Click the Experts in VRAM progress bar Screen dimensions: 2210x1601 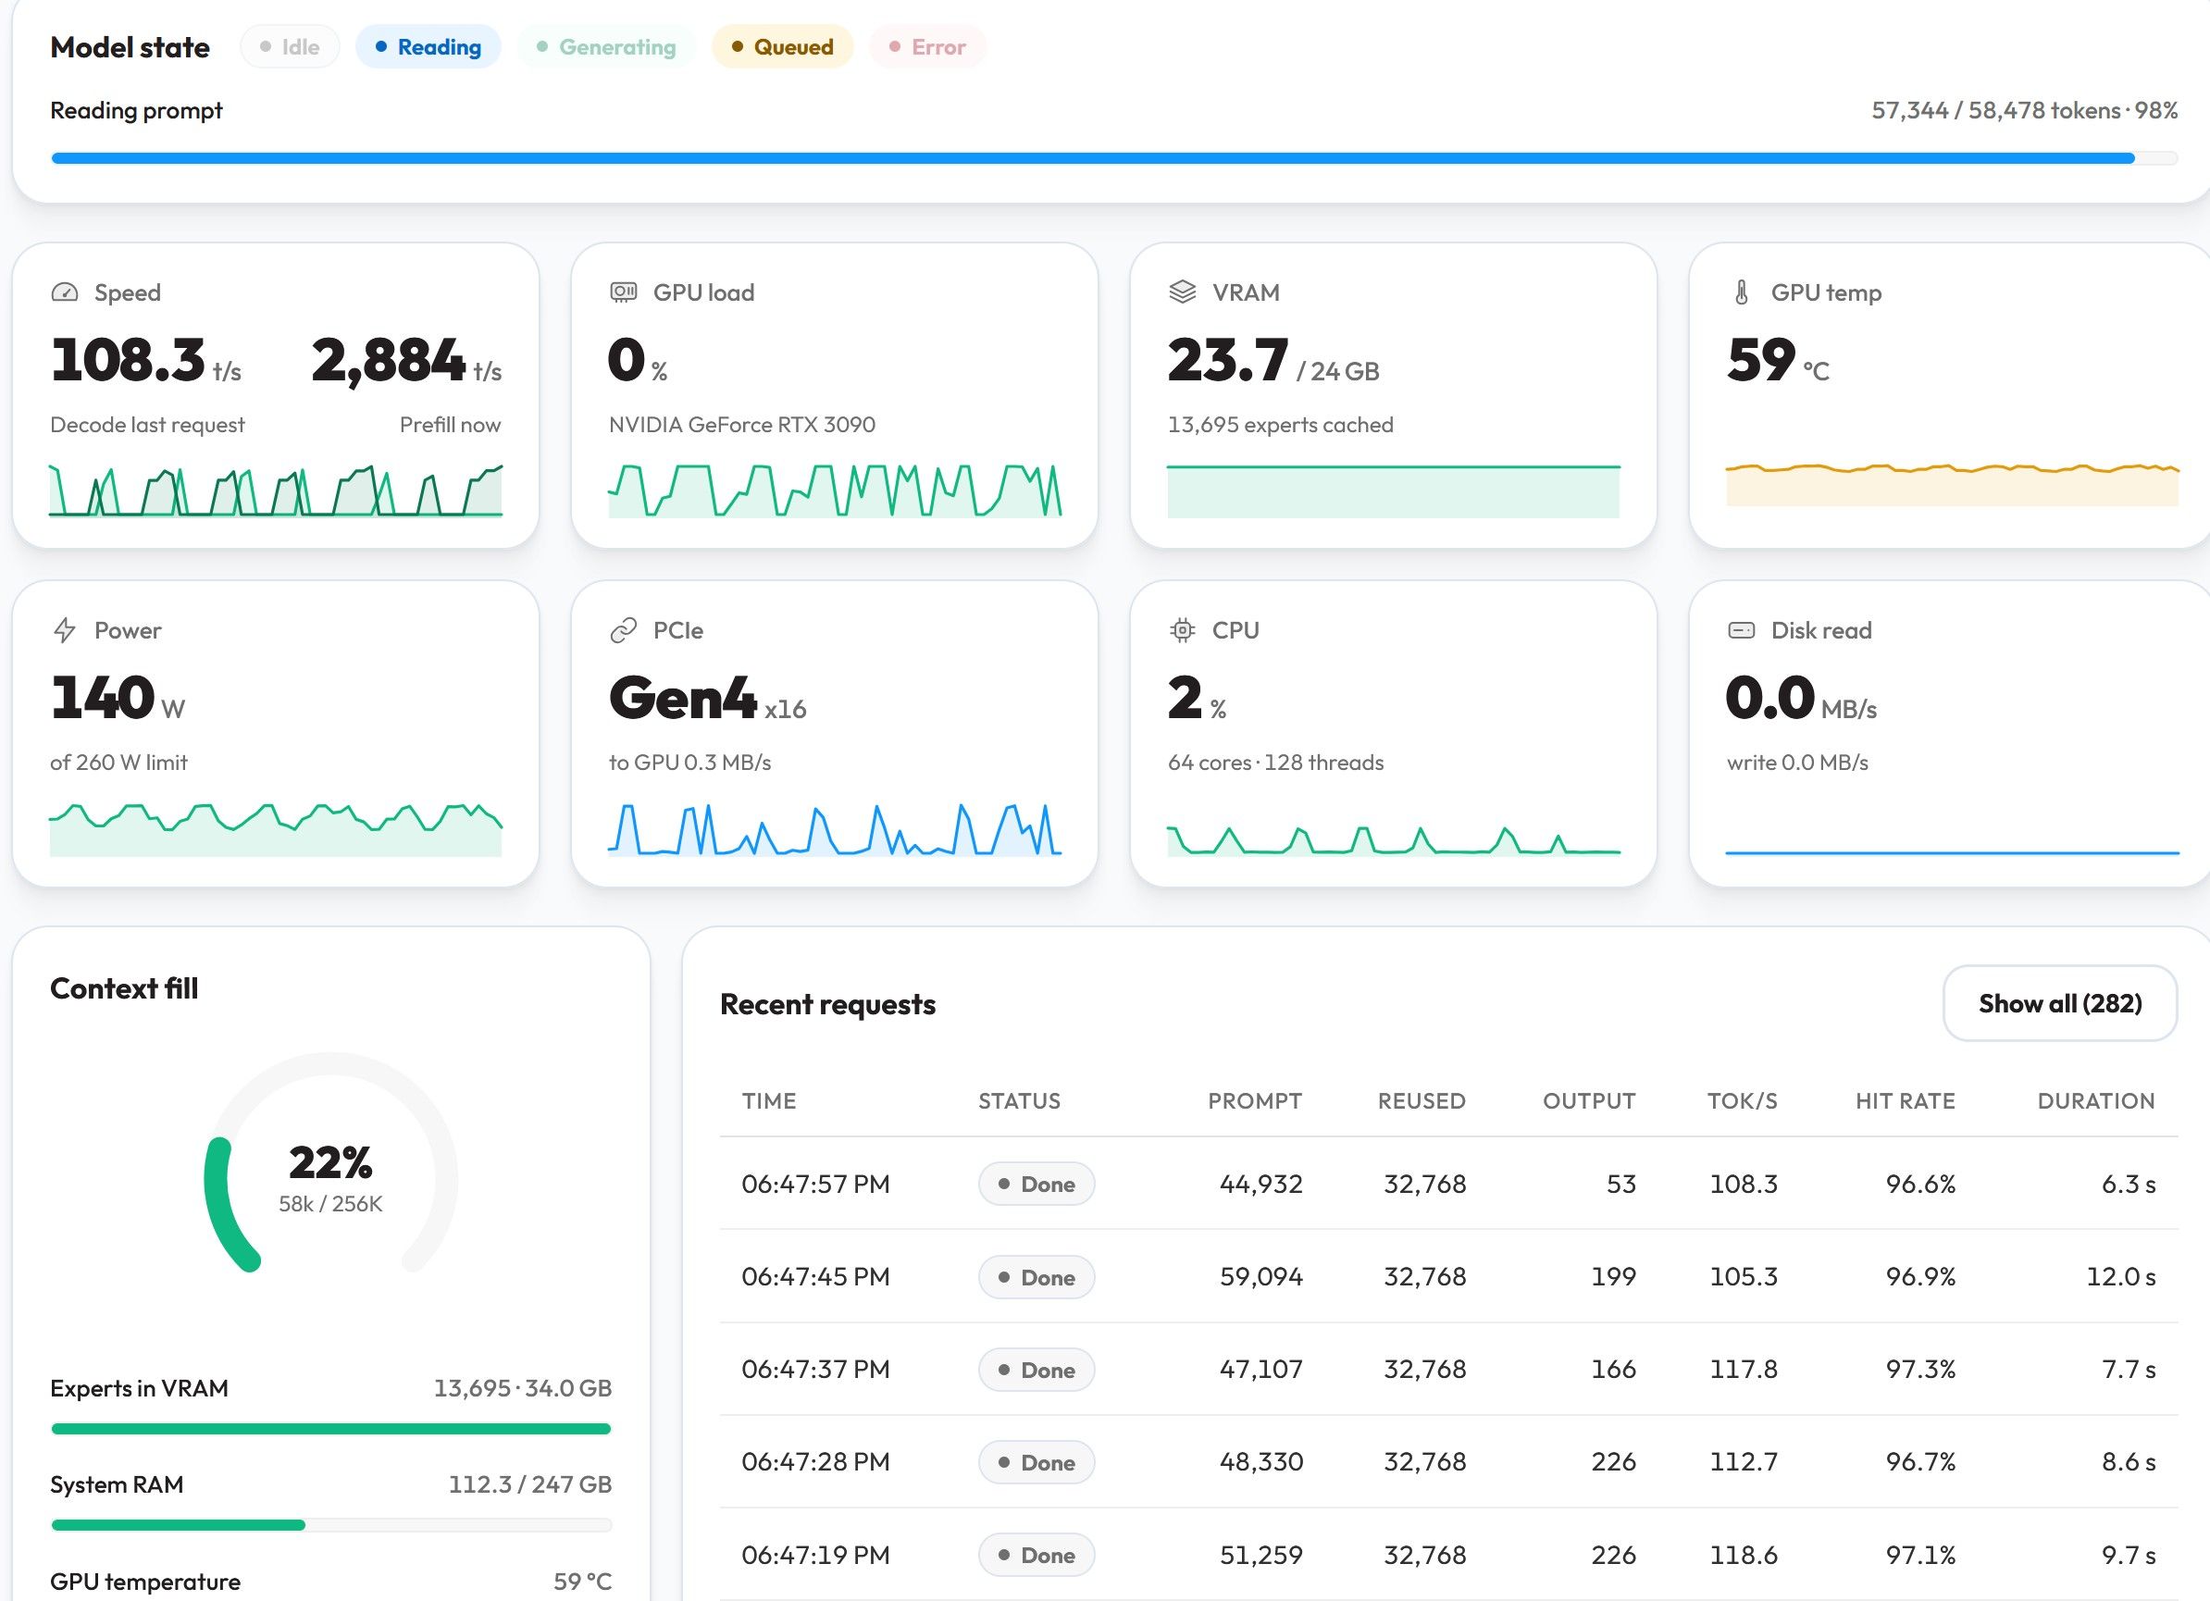pyautogui.click(x=331, y=1429)
